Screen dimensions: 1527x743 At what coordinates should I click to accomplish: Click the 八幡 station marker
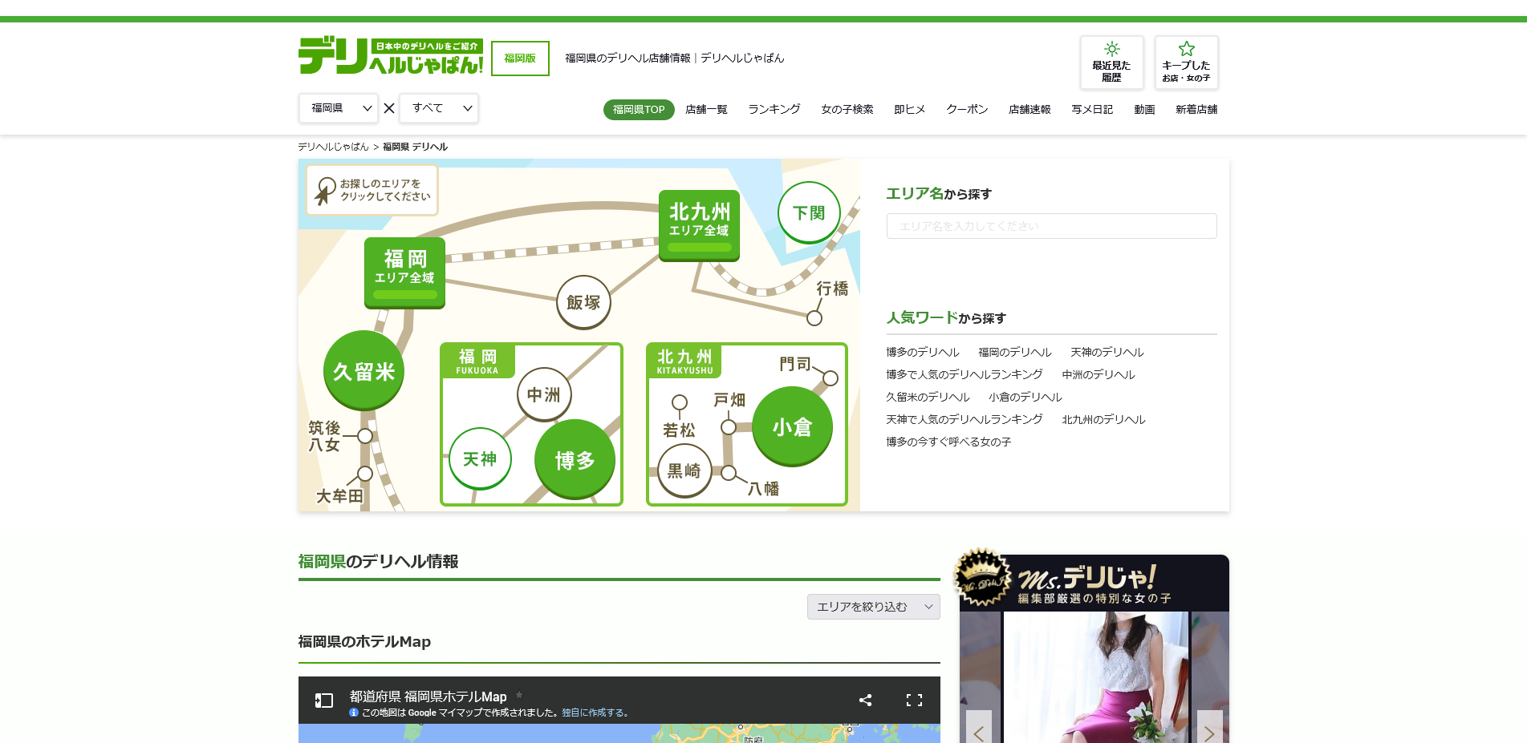click(x=729, y=473)
